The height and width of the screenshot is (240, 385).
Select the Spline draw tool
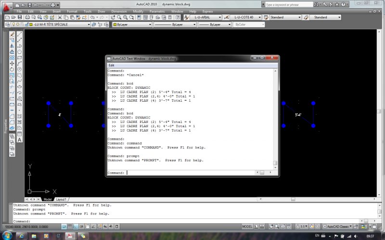click(x=20, y=81)
